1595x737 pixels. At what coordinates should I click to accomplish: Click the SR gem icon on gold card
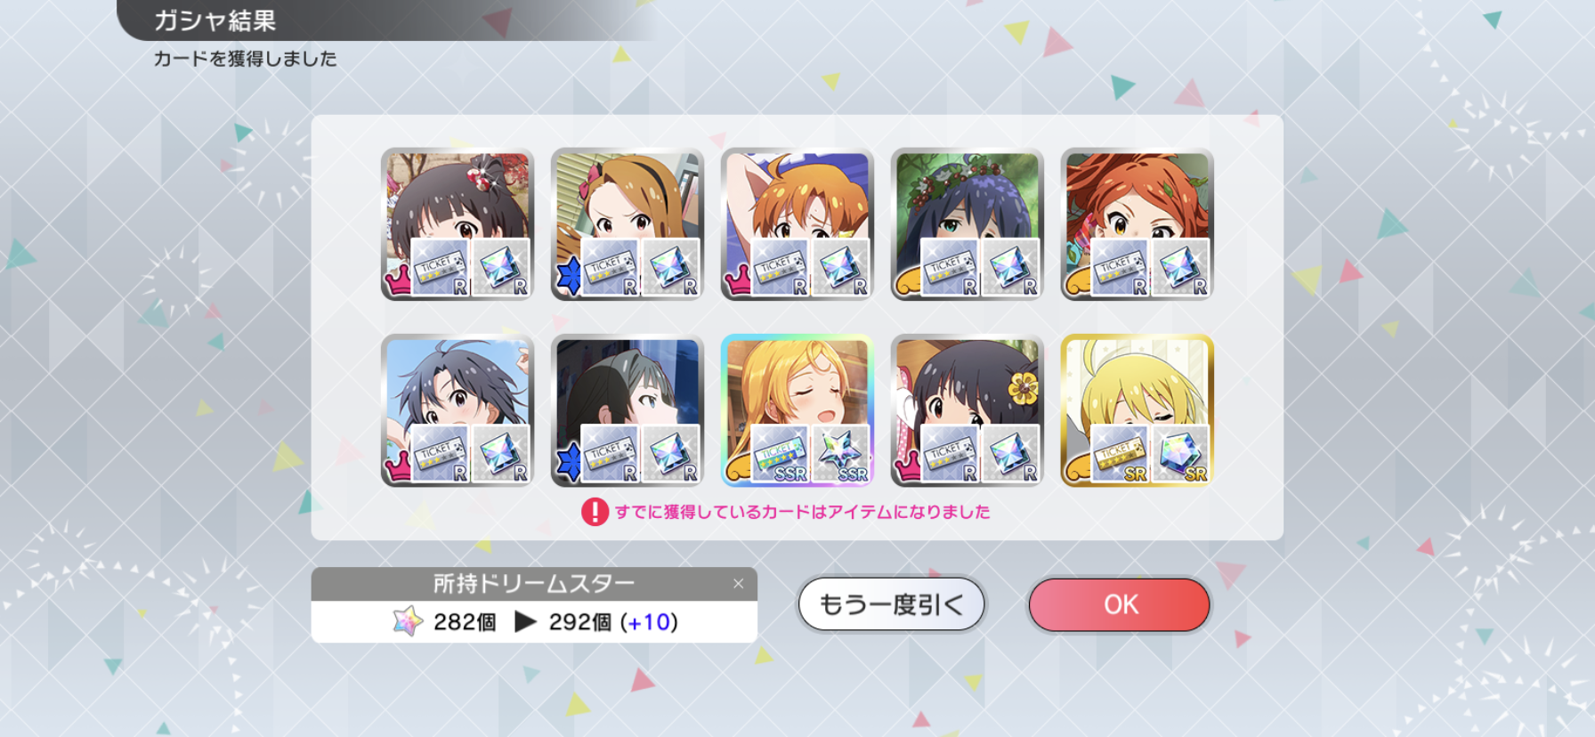[x=1180, y=454]
